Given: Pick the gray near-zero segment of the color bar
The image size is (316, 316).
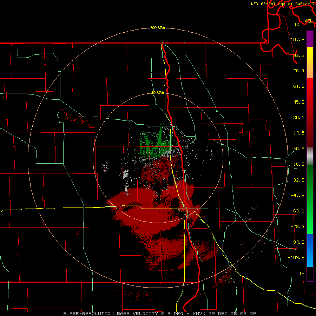Looking at the screenshot, I should (310, 156).
